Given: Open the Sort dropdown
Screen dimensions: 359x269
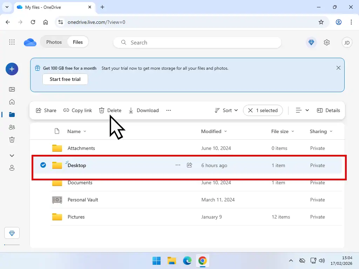Looking at the screenshot, I should coord(226,110).
